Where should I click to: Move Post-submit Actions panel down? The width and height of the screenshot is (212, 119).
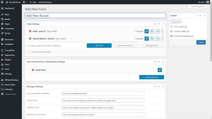tap(159, 62)
